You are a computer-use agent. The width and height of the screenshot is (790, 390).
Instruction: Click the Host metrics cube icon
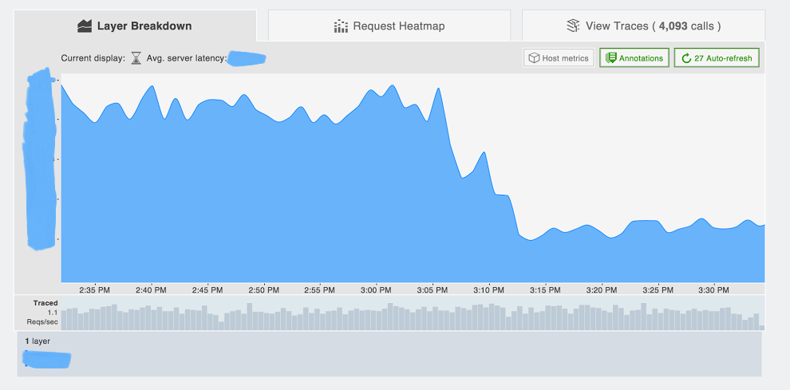point(534,58)
